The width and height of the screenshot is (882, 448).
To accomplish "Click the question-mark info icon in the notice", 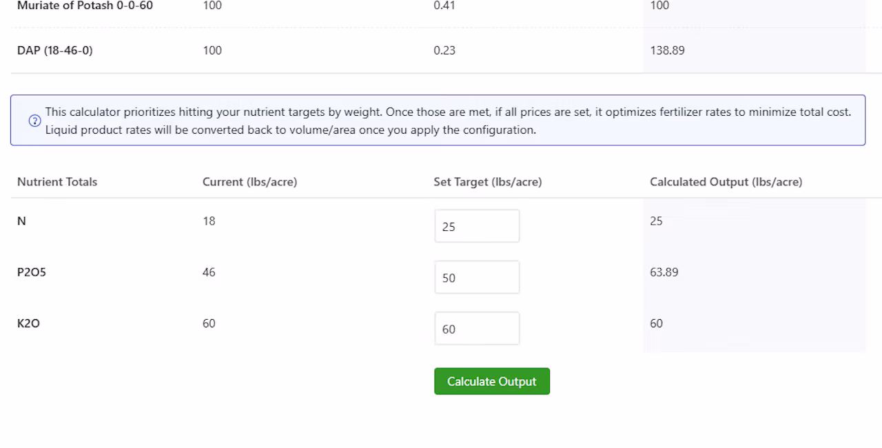I will click(x=34, y=121).
